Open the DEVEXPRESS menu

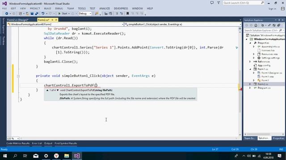121,8
